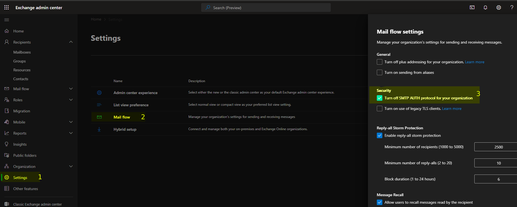
Task: Check Turn on use of legacy TLS clients
Action: 380,108
